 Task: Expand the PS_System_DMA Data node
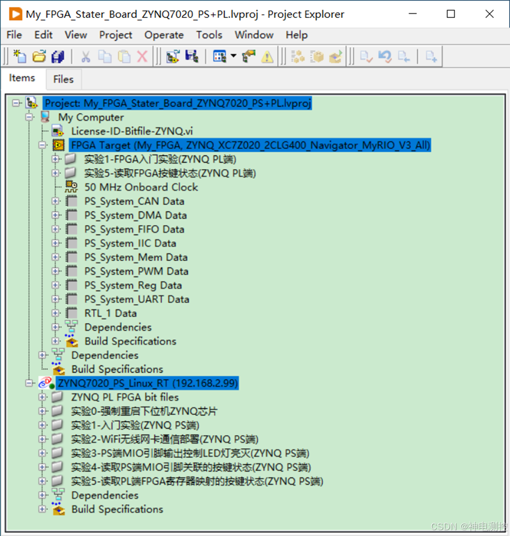pos(55,215)
